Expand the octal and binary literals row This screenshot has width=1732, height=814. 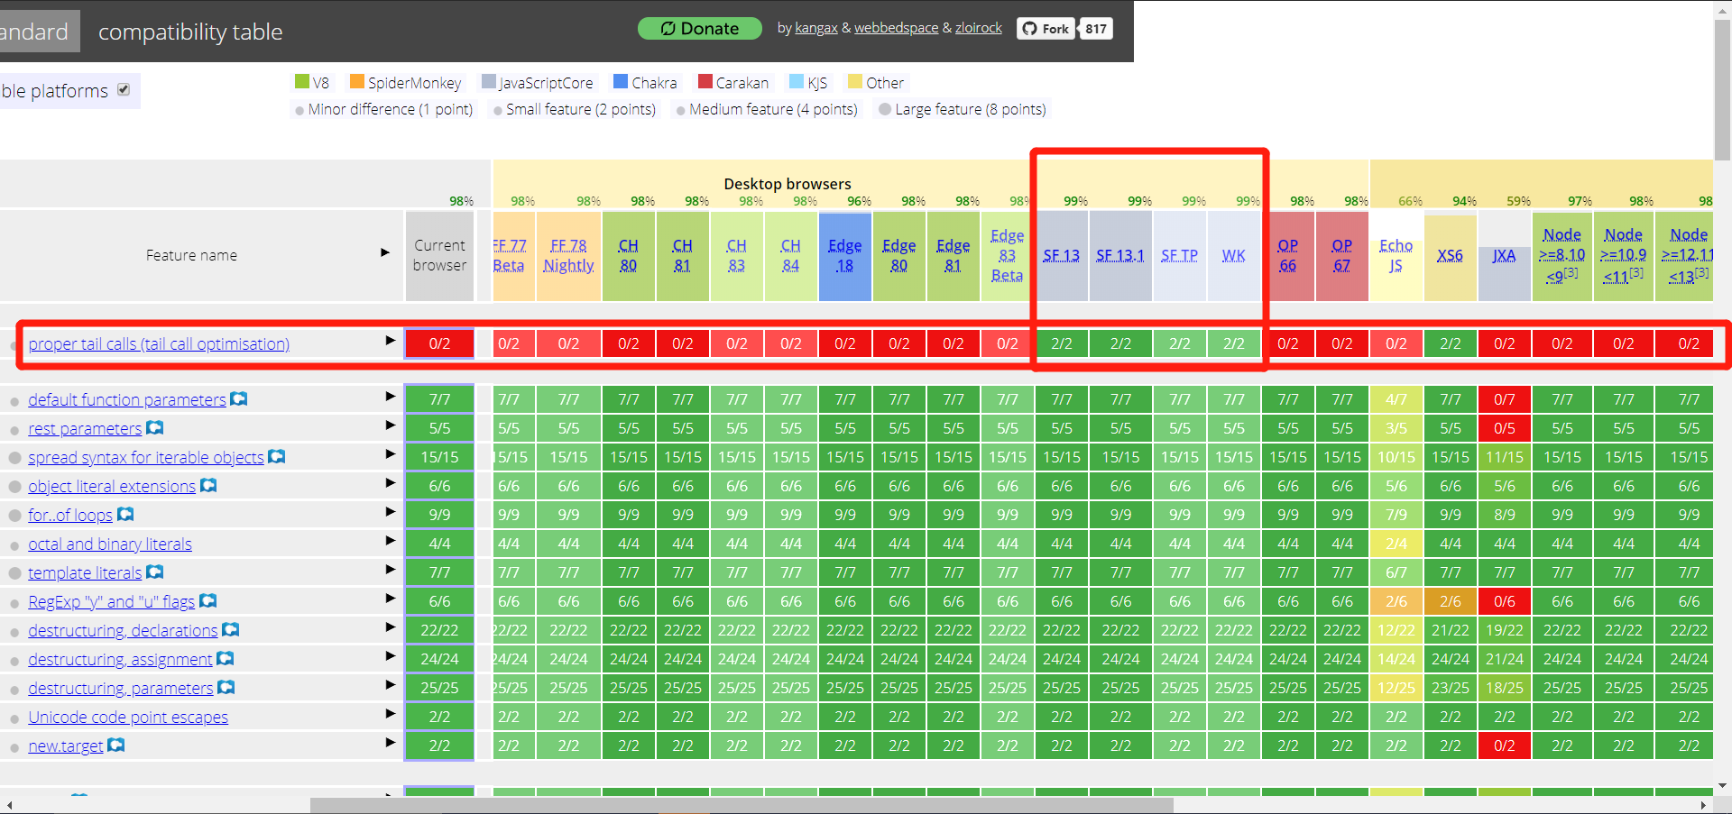[390, 540]
